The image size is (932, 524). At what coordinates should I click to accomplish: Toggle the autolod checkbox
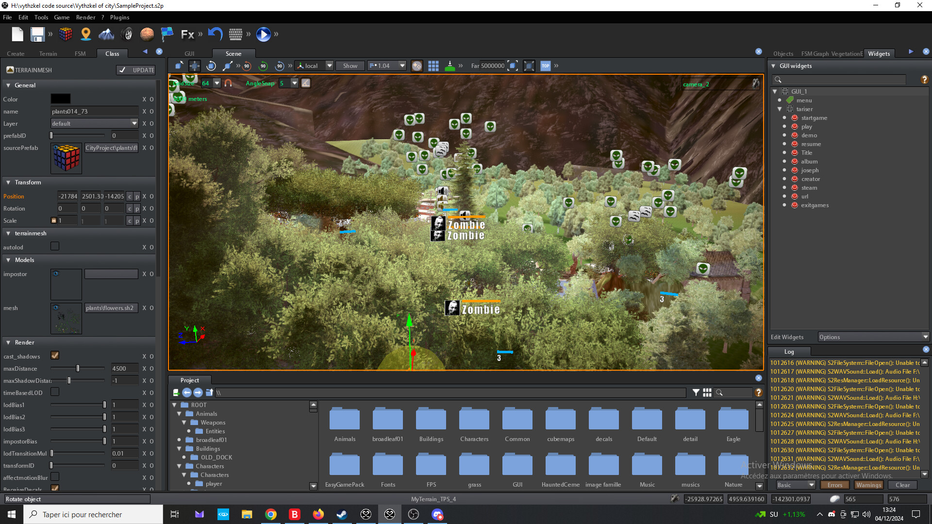[54, 246]
